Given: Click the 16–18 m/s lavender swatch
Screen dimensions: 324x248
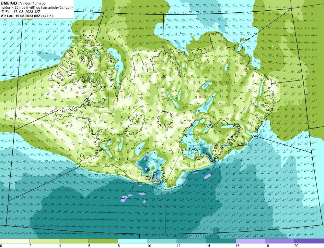Looking at the screenshot, I should 250,241.
